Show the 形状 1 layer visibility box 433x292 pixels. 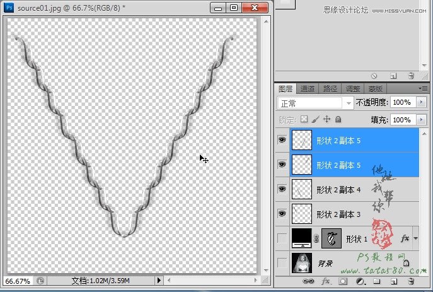[x=282, y=238]
